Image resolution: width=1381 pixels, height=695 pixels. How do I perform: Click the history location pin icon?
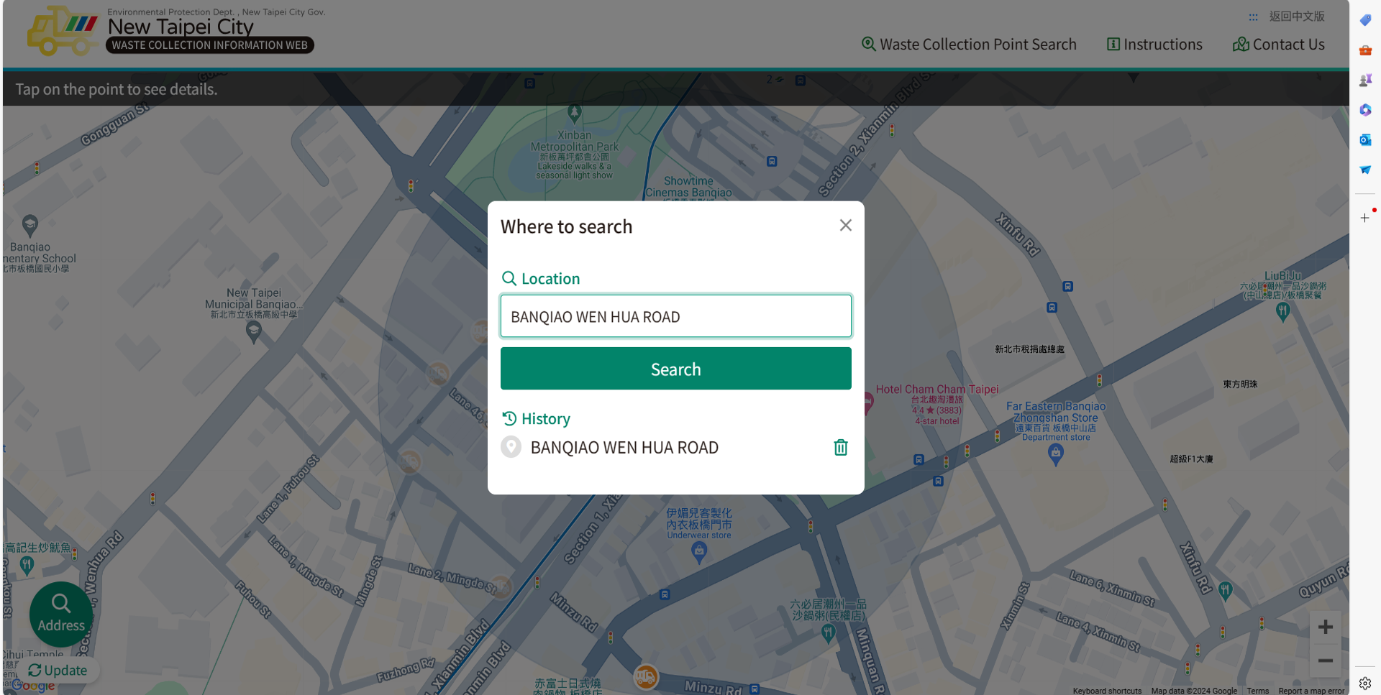click(x=511, y=447)
